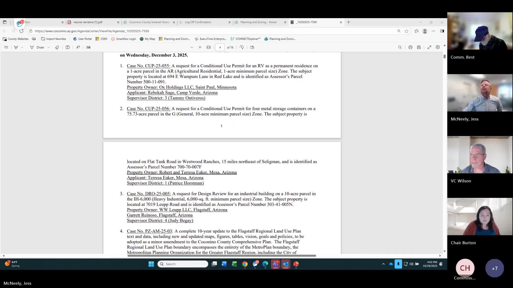The width and height of the screenshot is (513, 288).
Task: Toggle the table of contents panel
Action: (6, 47)
